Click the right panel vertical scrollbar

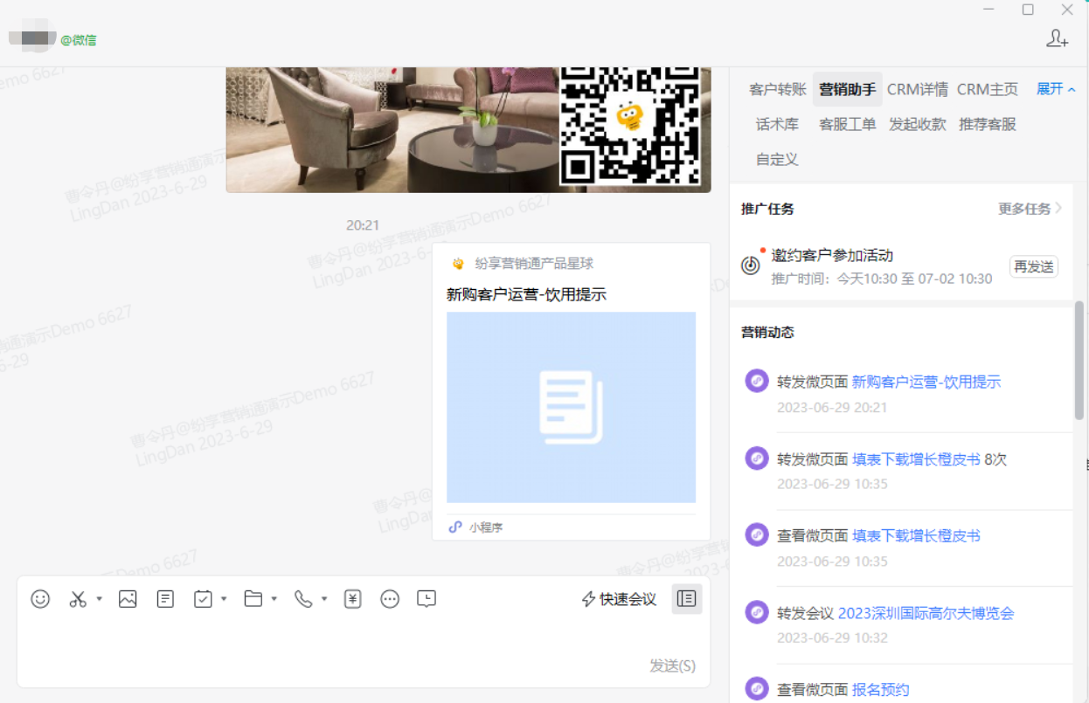click(1079, 360)
